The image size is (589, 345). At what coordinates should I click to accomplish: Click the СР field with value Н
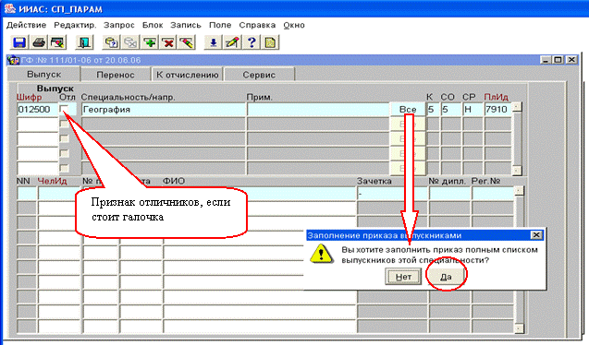pyautogui.click(x=472, y=110)
